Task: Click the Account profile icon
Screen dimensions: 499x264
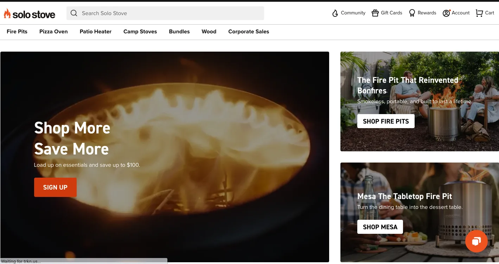Action: 446,13
